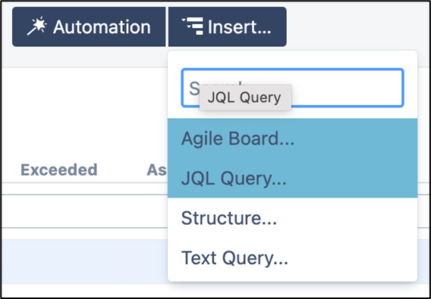Open the Automation menu button

89,27
